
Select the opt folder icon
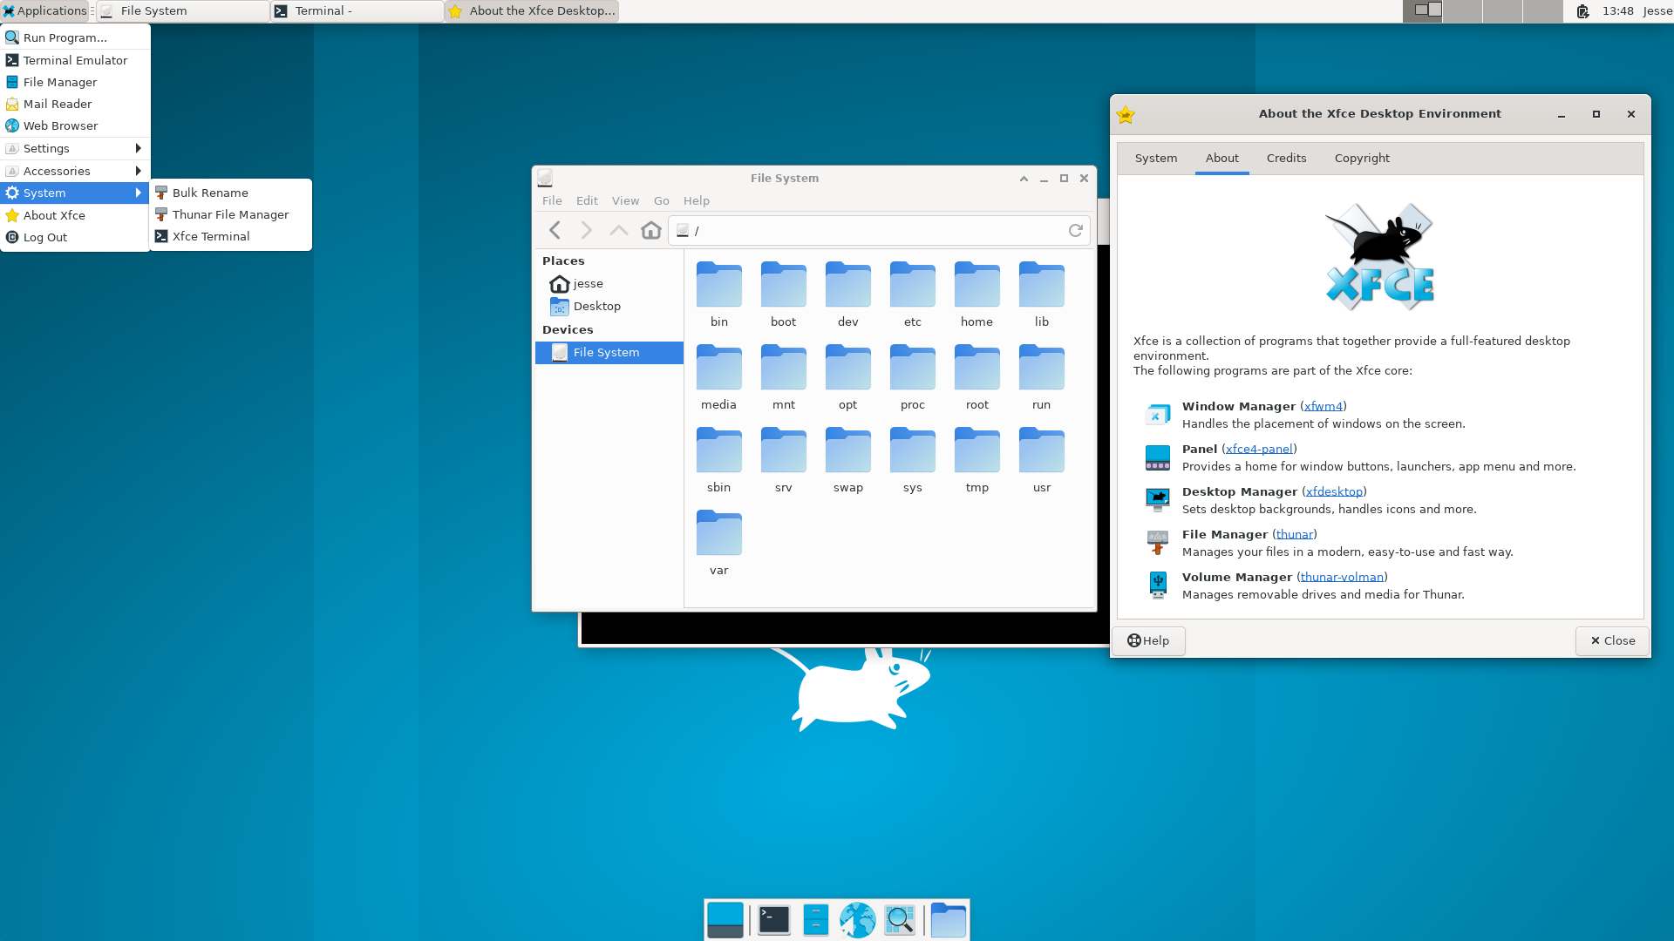tap(847, 368)
